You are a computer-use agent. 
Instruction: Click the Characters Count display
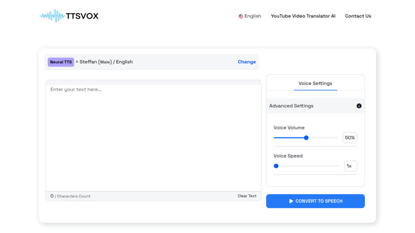pos(71,196)
